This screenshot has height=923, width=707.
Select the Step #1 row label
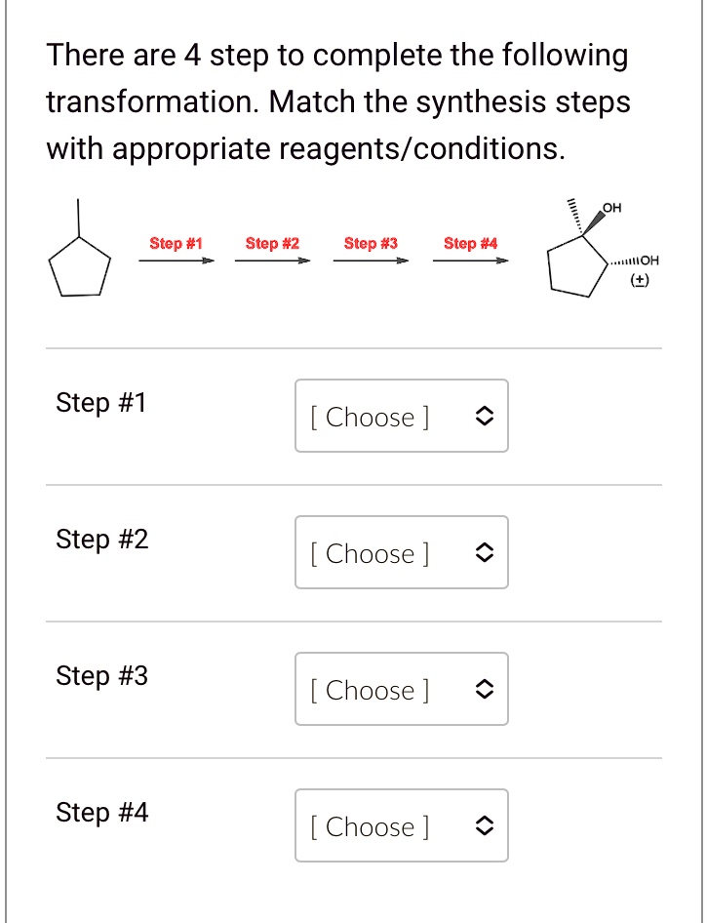point(100,403)
